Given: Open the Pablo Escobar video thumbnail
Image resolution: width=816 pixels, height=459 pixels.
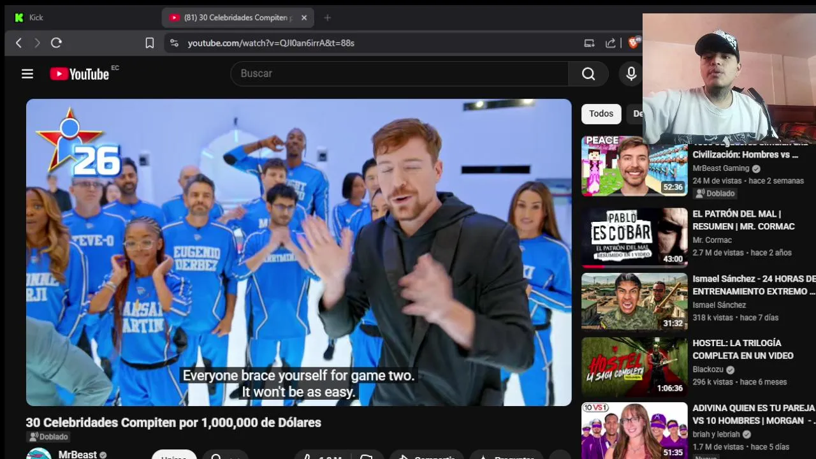Looking at the screenshot, I should click(x=634, y=237).
